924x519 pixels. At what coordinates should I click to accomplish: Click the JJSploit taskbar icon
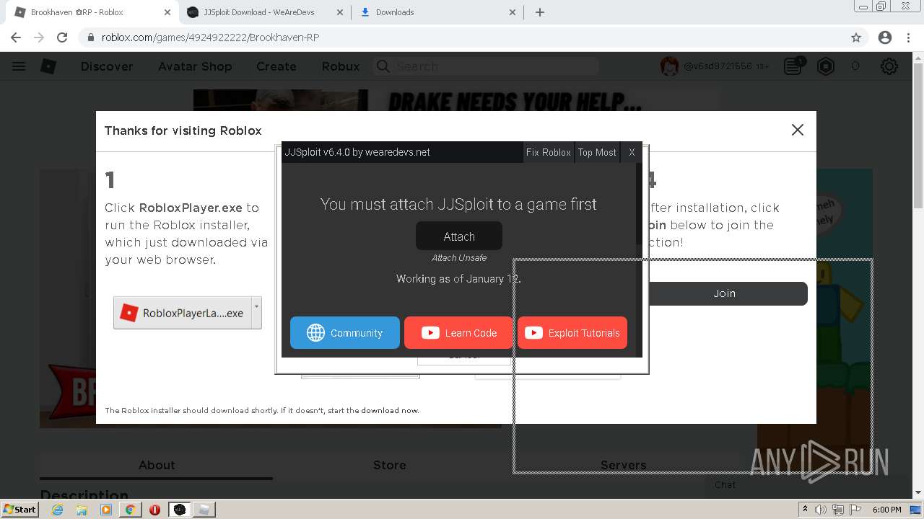(180, 510)
